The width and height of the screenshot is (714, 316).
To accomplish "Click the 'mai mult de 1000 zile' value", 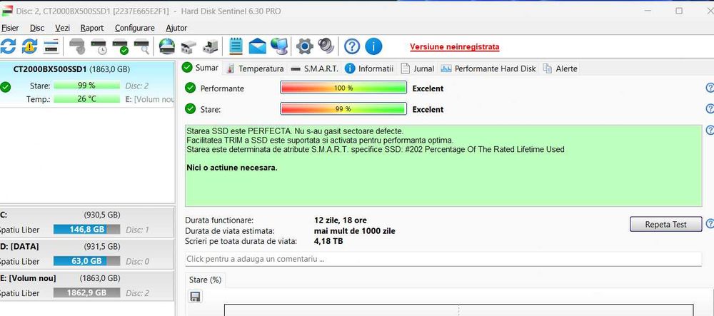I will 355,231.
